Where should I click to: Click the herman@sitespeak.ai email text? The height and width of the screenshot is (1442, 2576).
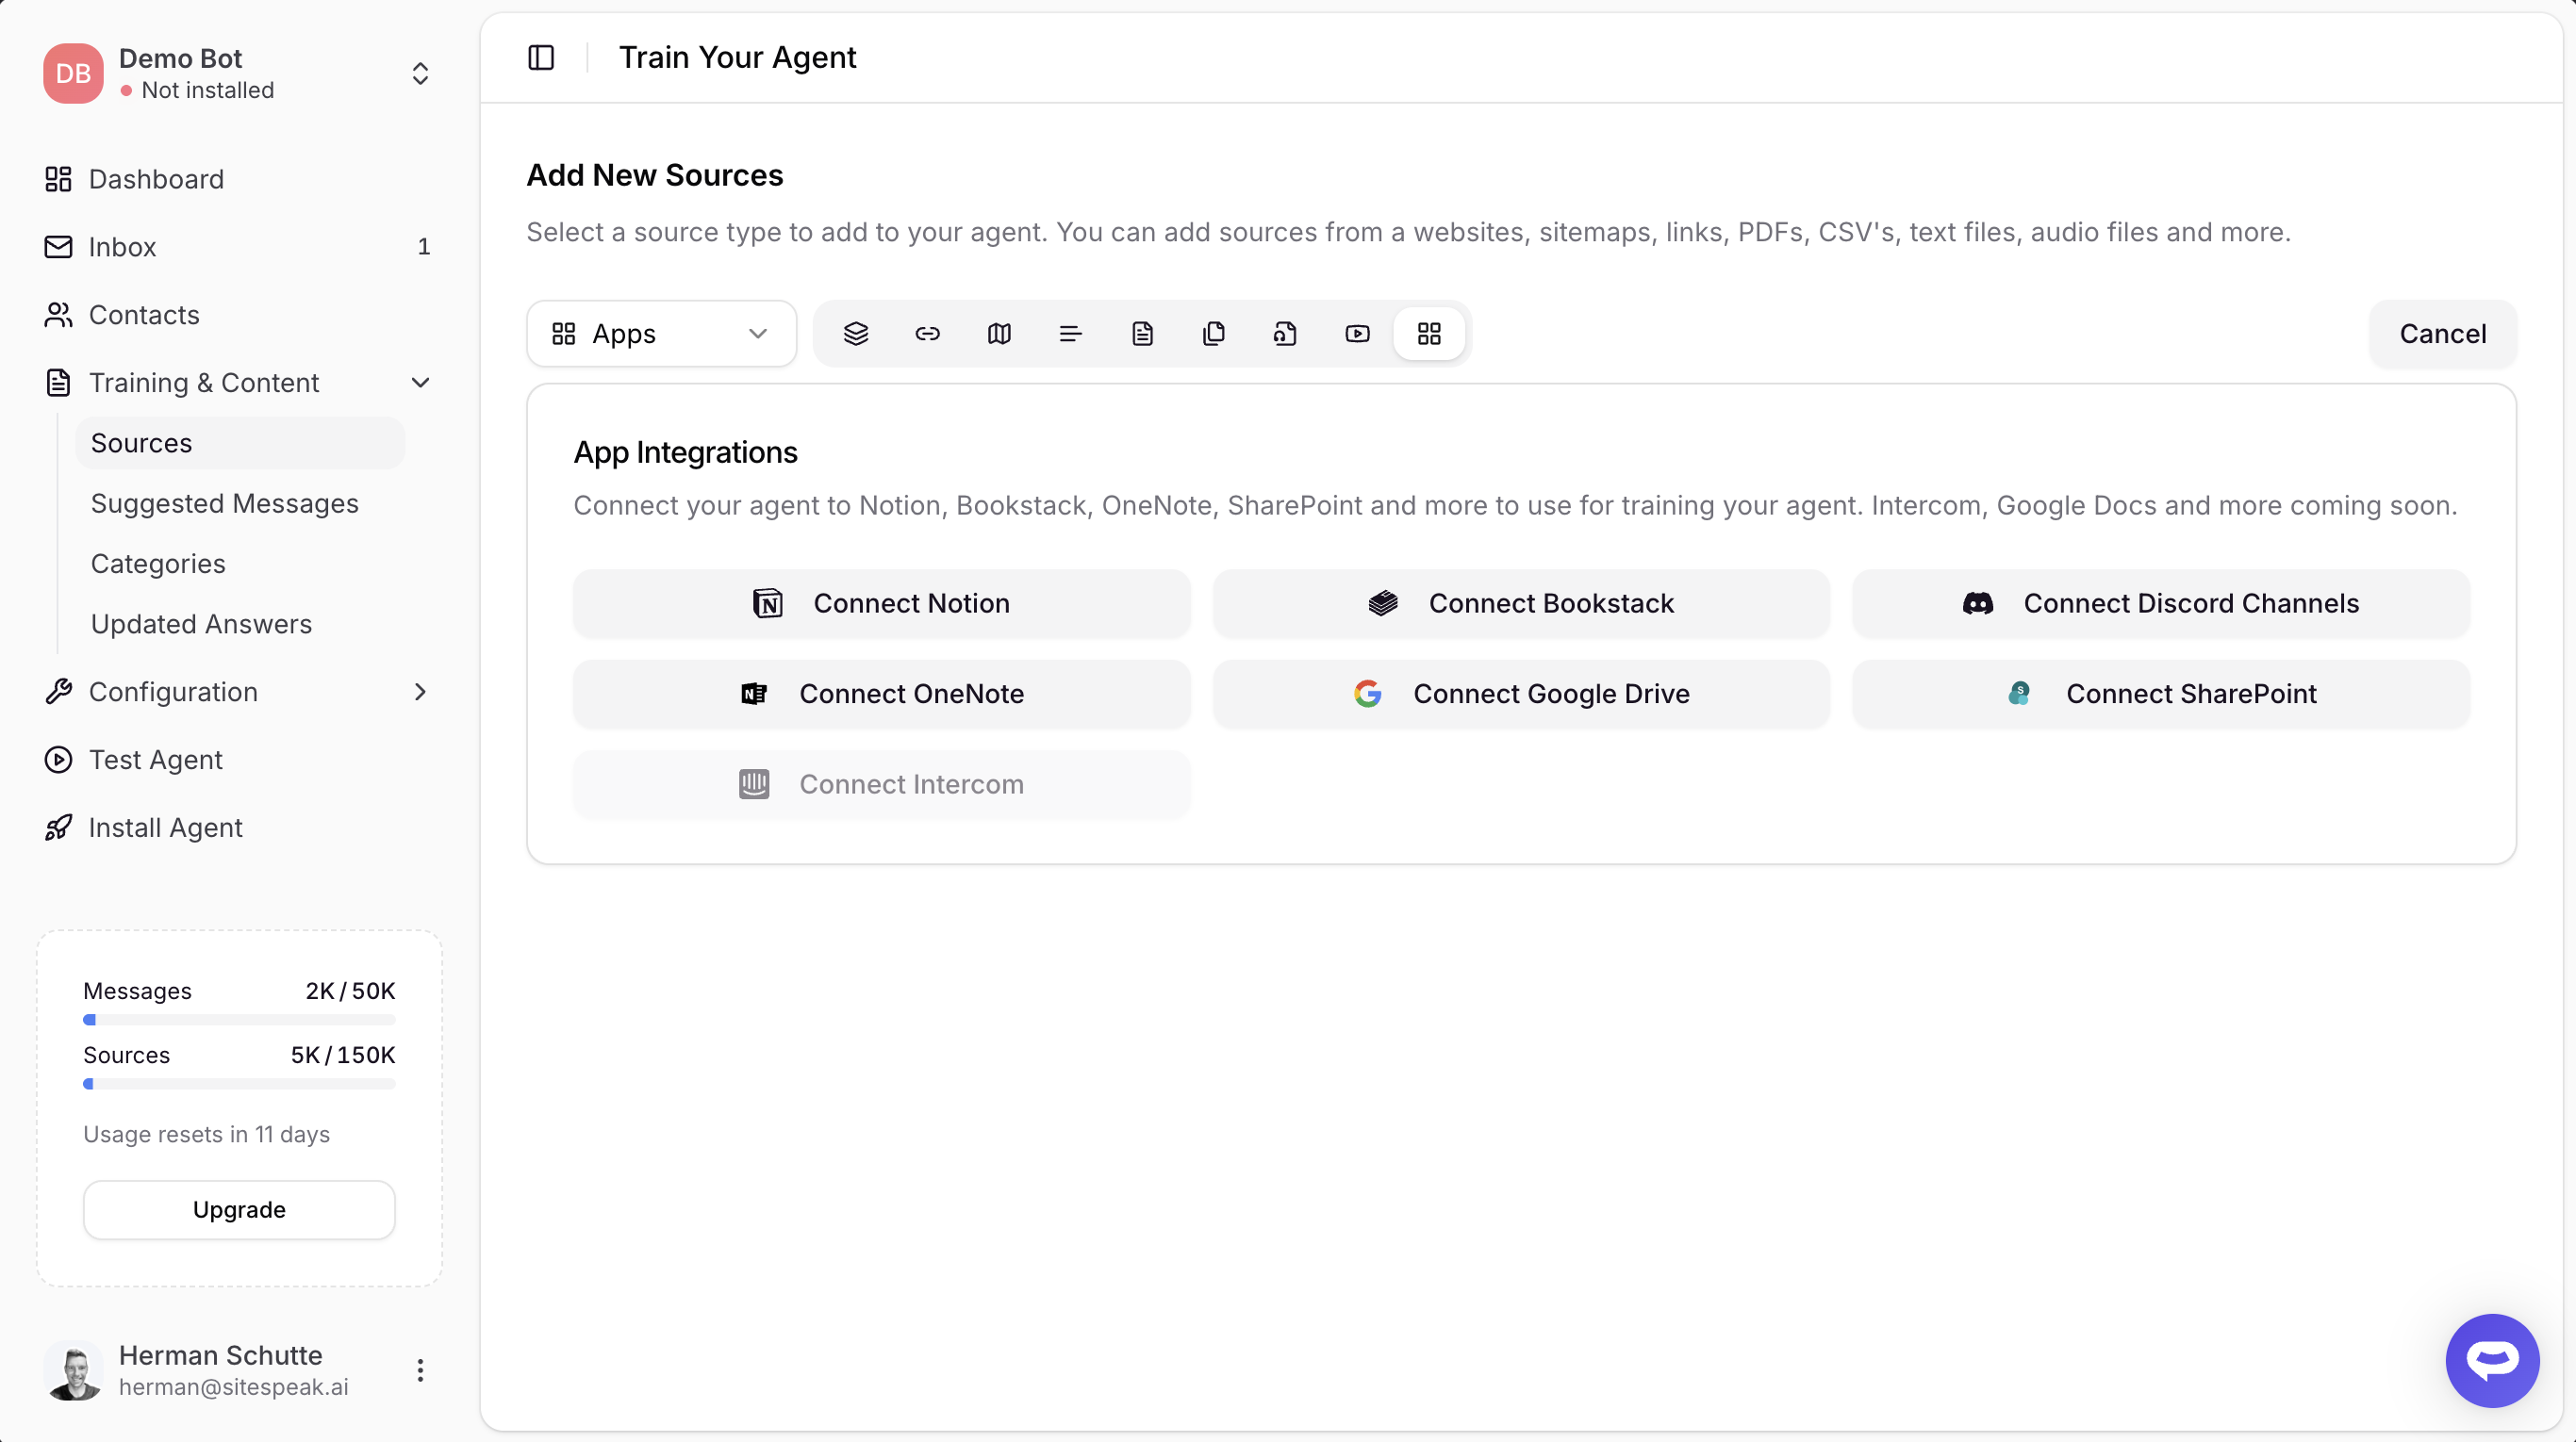[x=234, y=1387]
